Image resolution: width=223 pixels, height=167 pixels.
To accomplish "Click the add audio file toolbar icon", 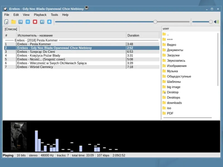I will tap(6, 22).
